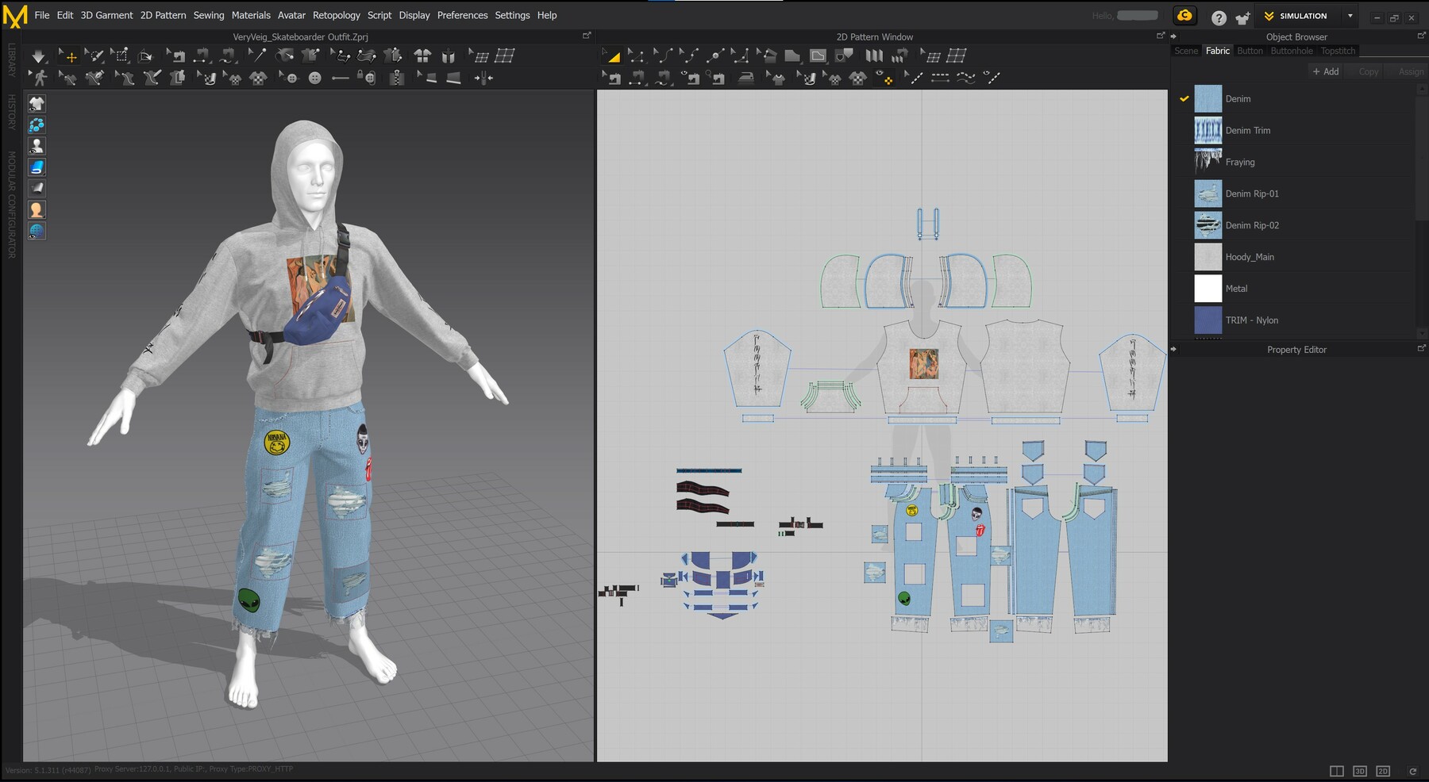
Task: Open the vertical LIBRARY side panel
Action: (x=11, y=59)
